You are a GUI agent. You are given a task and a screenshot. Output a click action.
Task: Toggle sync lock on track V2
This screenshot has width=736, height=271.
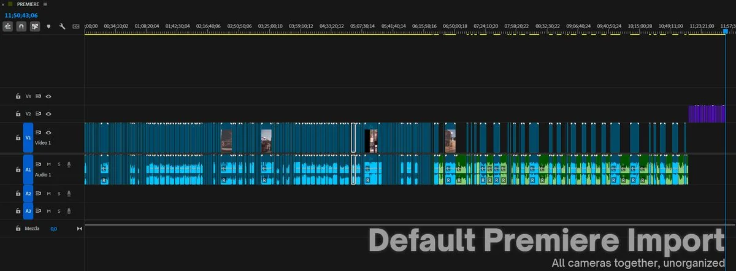point(39,114)
